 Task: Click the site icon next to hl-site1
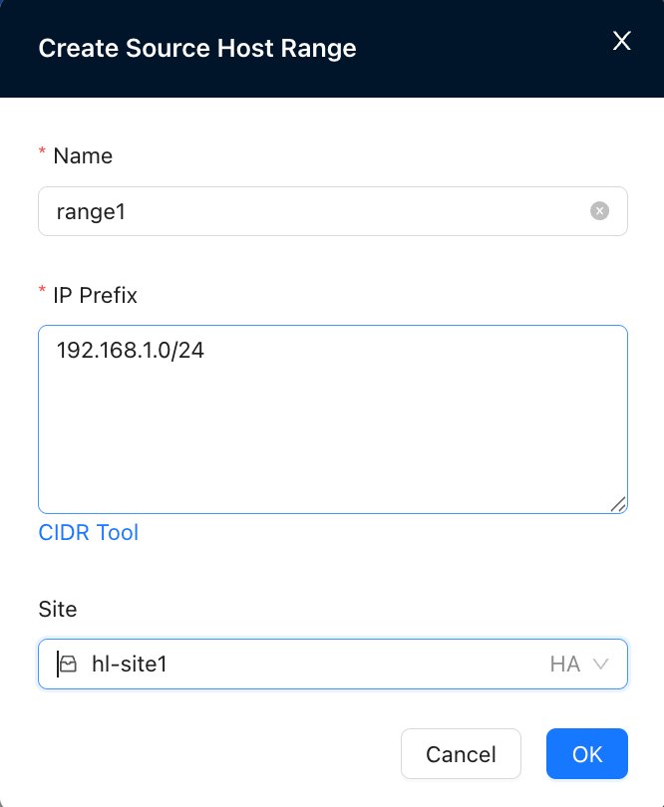(x=68, y=664)
